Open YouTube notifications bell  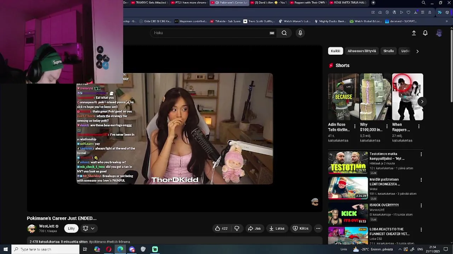pos(425,33)
